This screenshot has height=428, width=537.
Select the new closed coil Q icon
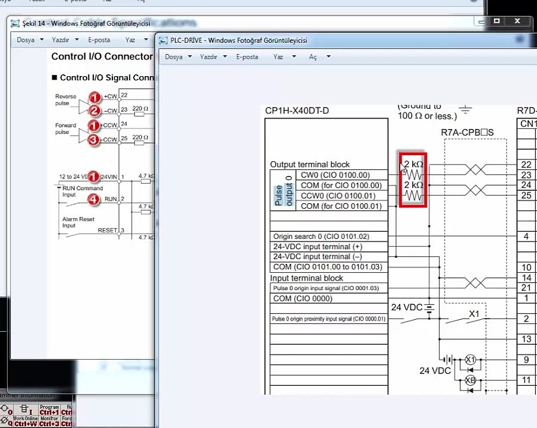pyautogui.click(x=7, y=421)
